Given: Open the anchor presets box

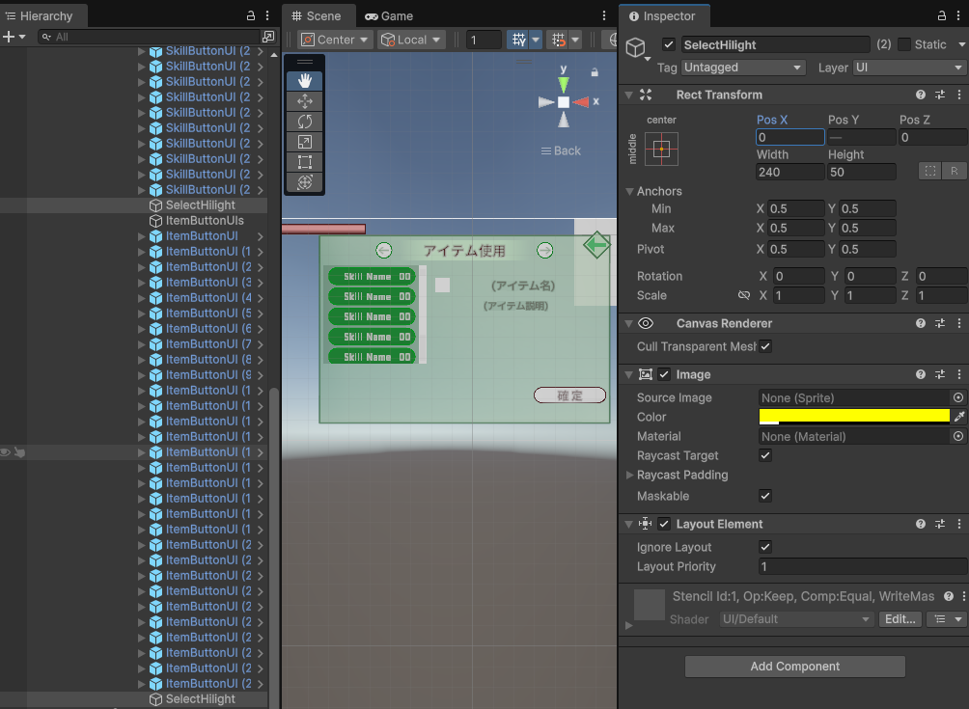Looking at the screenshot, I should tap(661, 150).
